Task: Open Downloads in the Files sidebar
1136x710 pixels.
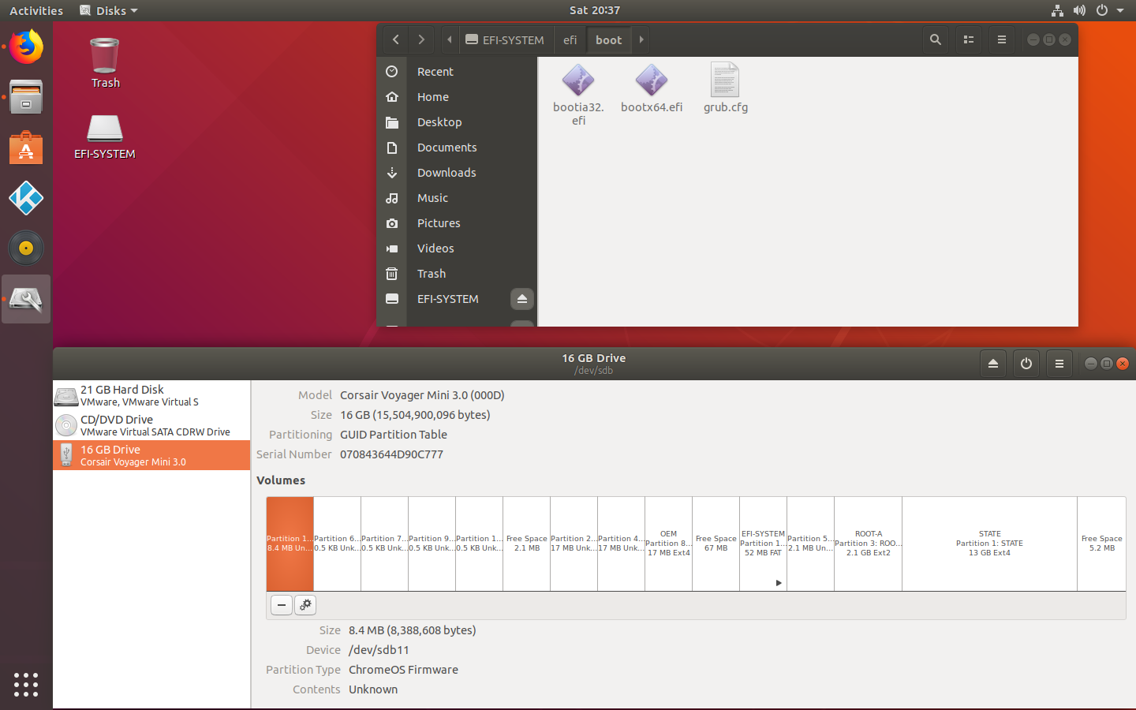Action: [457, 173]
